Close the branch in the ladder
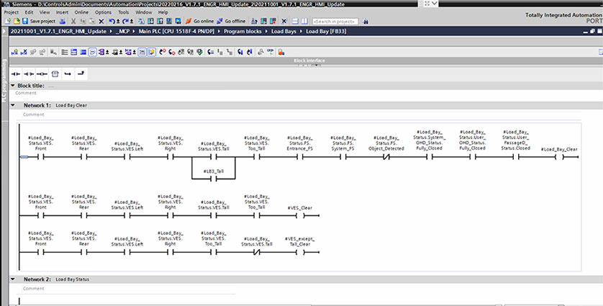The height and width of the screenshot is (306, 603). (x=81, y=73)
